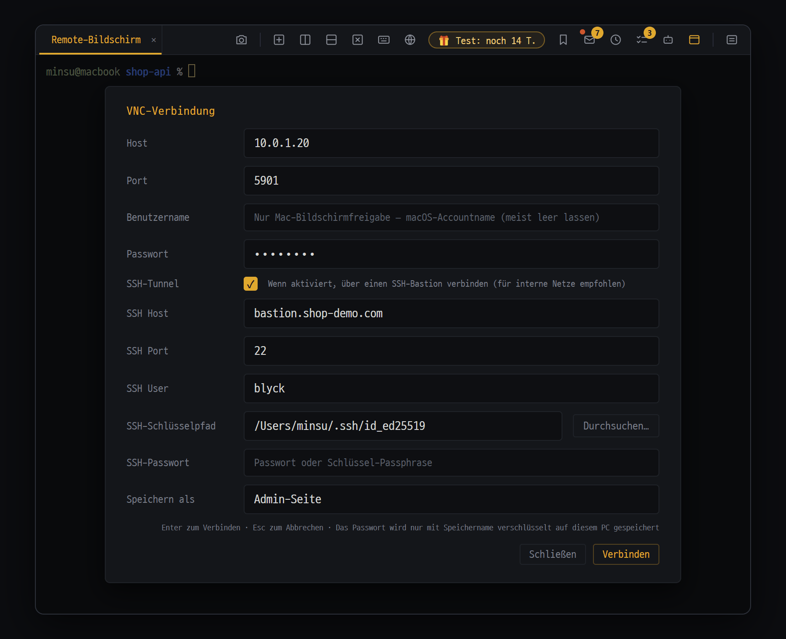Focus the Benutzername input field
Viewport: 786px width, 639px height.
451,217
